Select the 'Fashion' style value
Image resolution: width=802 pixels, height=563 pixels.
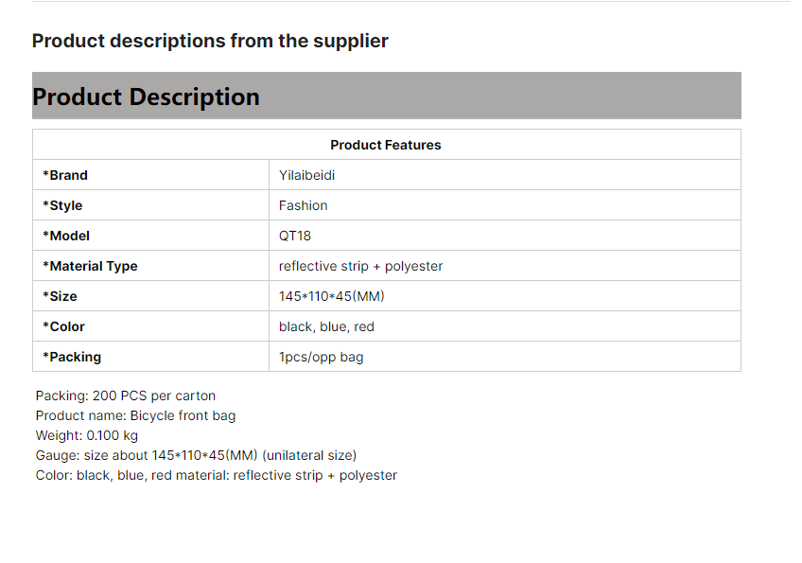(x=303, y=205)
